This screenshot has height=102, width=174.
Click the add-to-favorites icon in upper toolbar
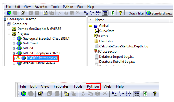(x=45, y=13)
